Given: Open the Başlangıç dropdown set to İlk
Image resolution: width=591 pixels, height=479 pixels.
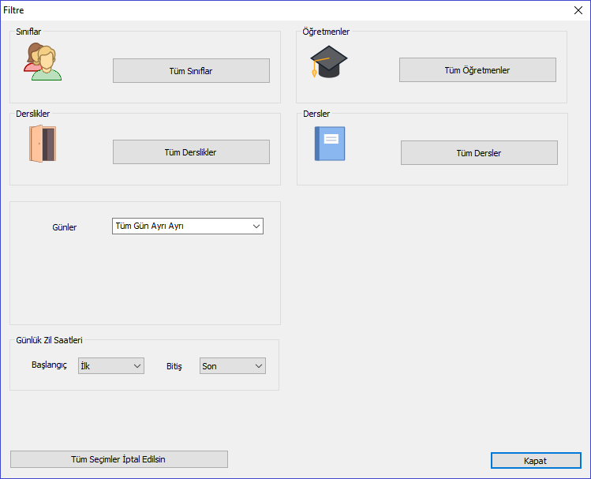Looking at the screenshot, I should [x=111, y=366].
